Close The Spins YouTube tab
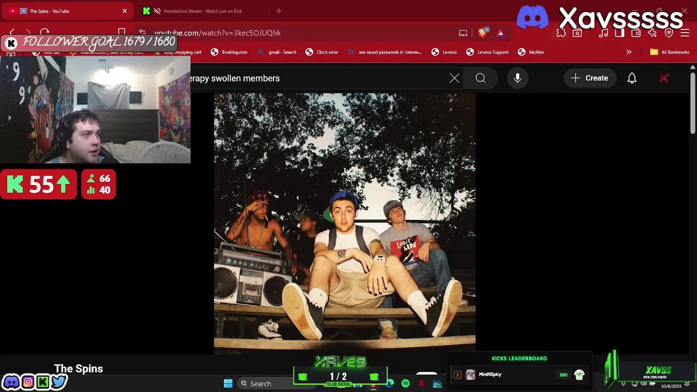The image size is (697, 392). tap(125, 11)
